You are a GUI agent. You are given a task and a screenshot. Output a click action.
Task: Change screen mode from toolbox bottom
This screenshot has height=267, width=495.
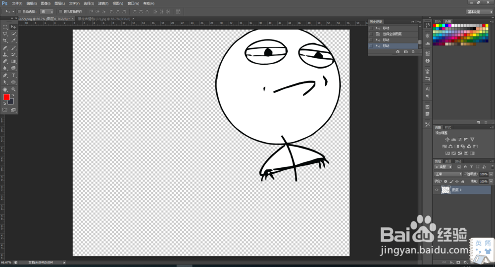(13, 110)
